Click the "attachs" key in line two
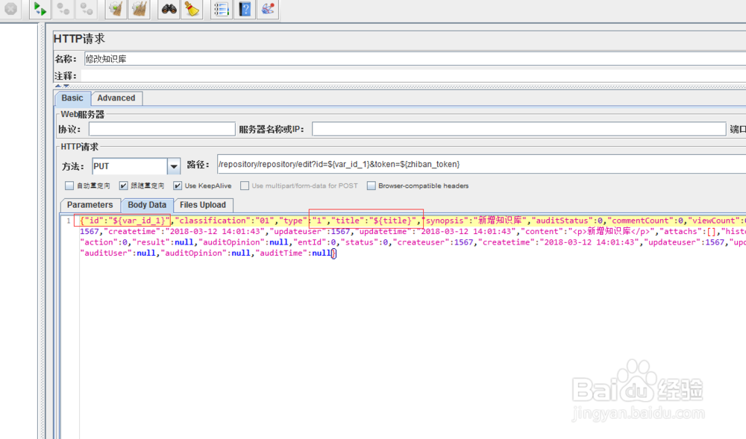This screenshot has height=439, width=746. tap(681, 231)
